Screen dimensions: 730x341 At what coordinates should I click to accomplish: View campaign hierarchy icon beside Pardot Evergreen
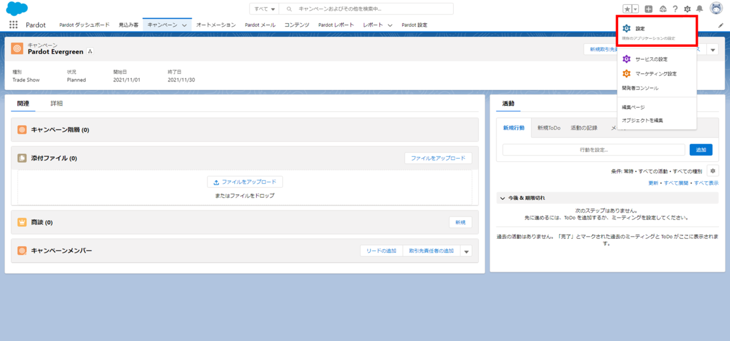point(90,52)
